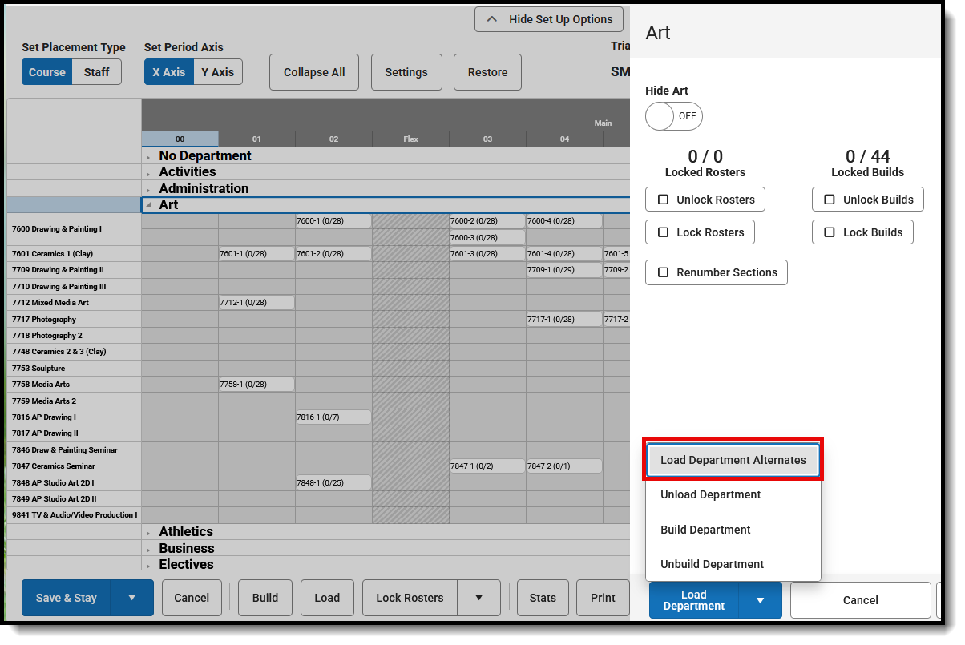
Task: Open the Save & Stay dropdown arrow
Action: click(x=132, y=598)
